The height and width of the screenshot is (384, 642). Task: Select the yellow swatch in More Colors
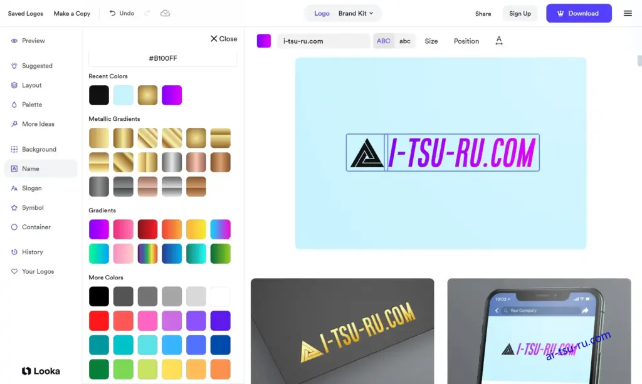[x=172, y=369]
